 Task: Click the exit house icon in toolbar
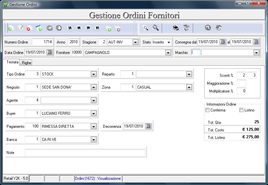[218, 28]
